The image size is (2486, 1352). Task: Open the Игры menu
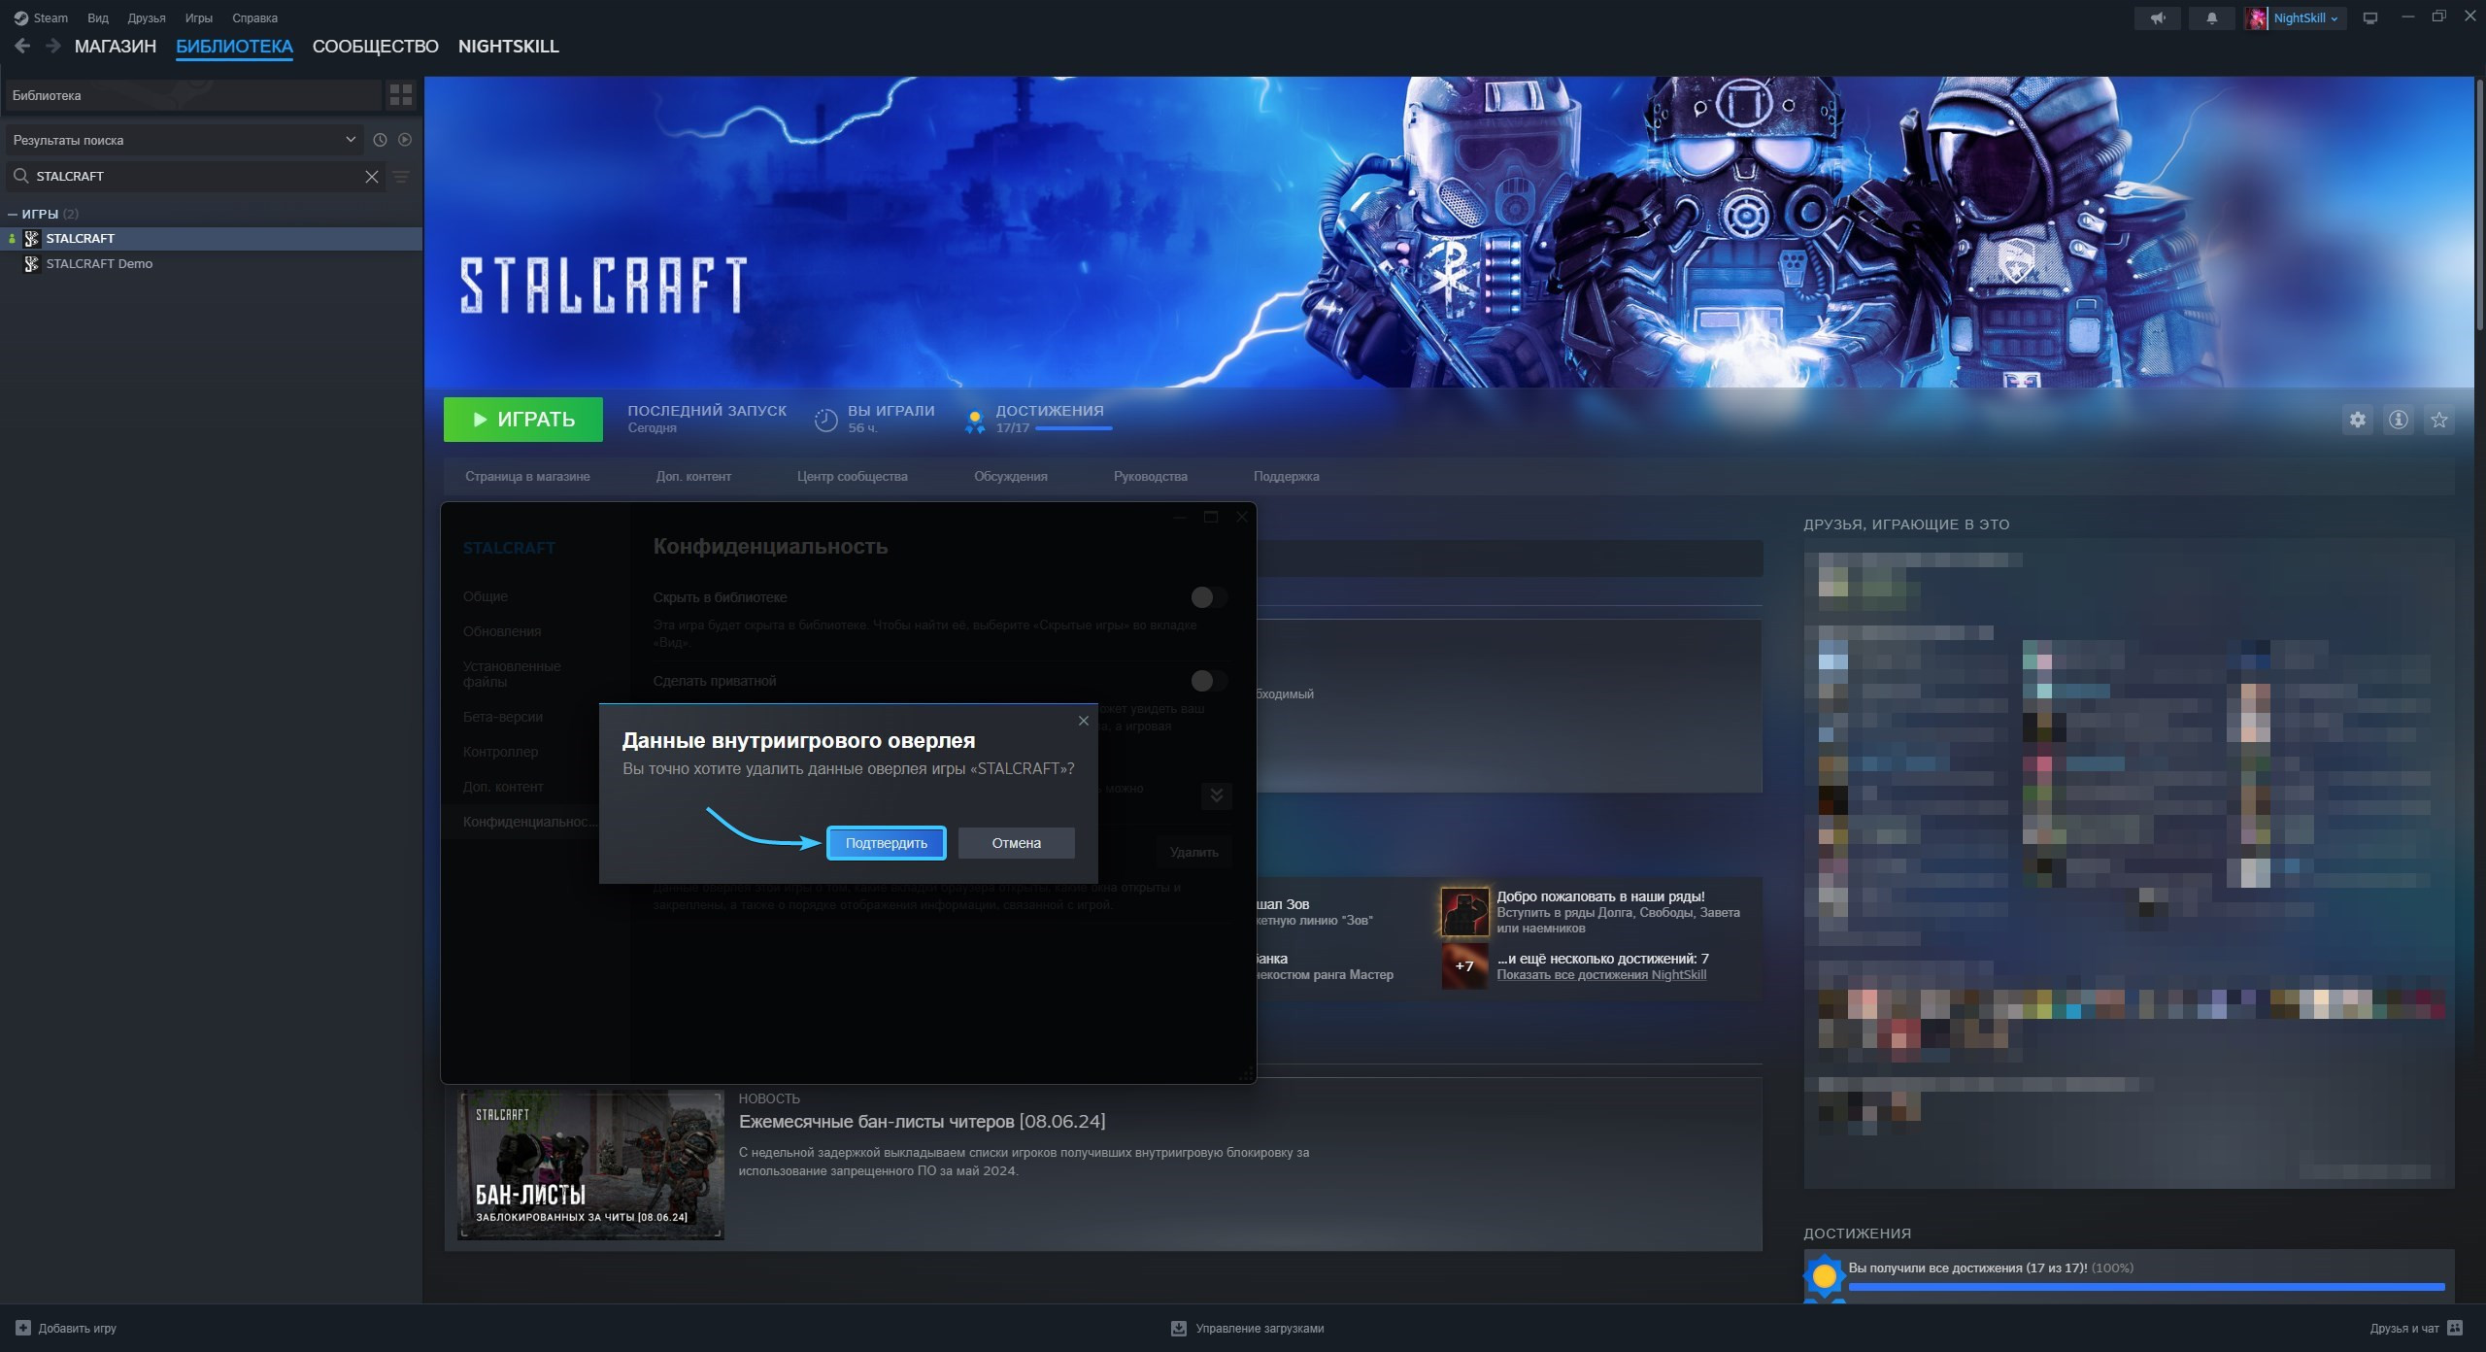[199, 18]
